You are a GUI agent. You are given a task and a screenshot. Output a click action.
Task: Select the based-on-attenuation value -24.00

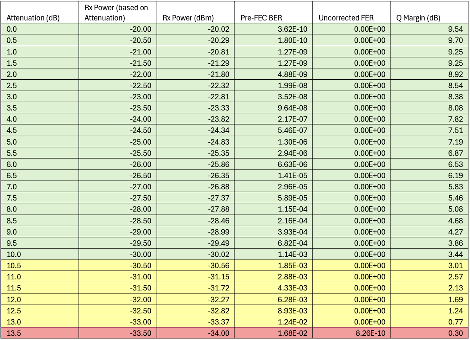click(117, 119)
